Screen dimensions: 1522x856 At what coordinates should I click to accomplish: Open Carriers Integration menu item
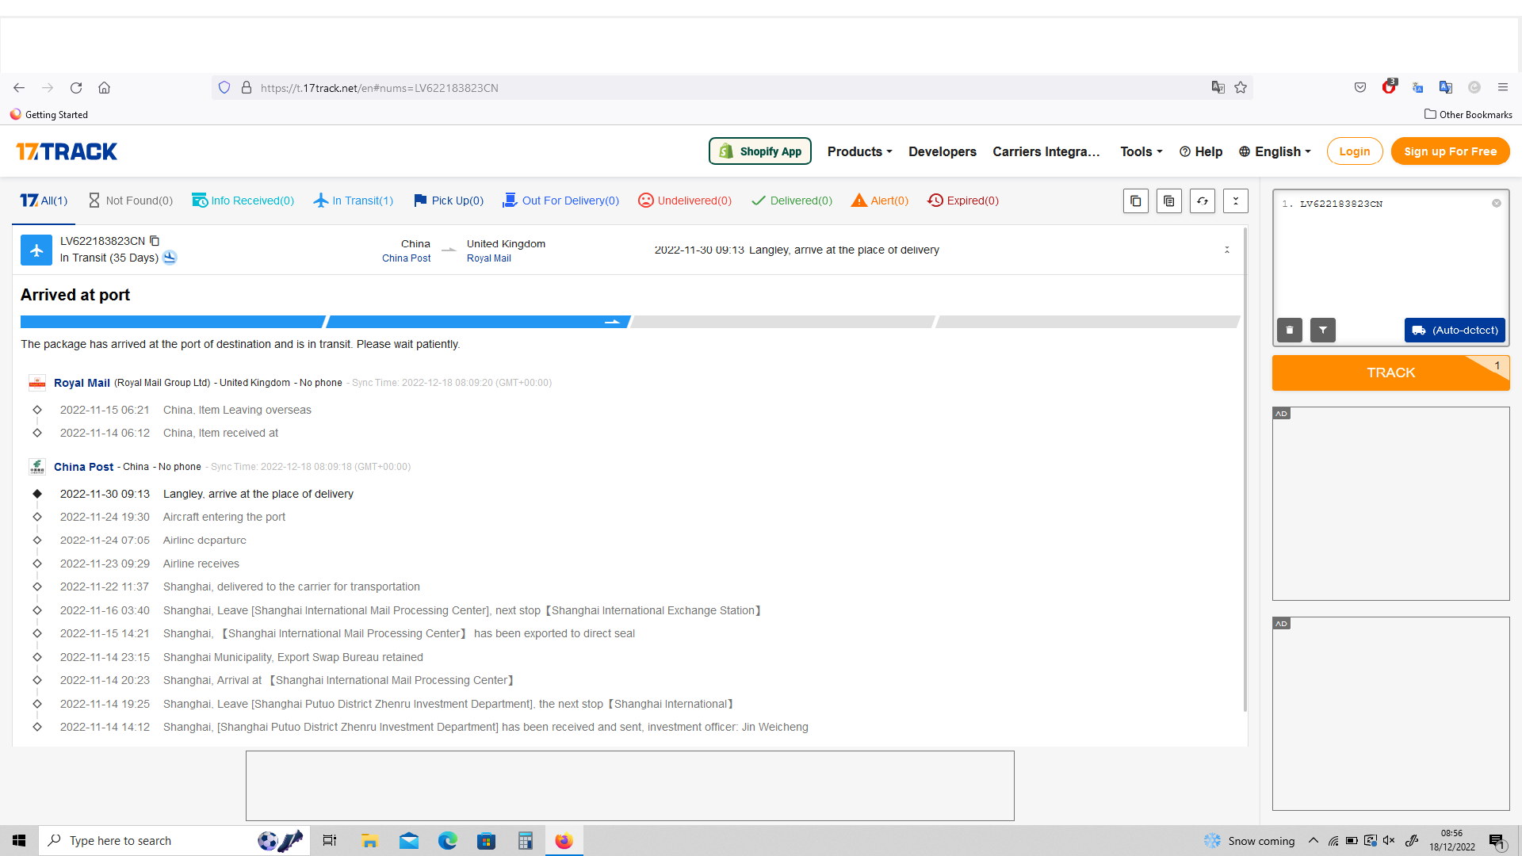pyautogui.click(x=1046, y=151)
